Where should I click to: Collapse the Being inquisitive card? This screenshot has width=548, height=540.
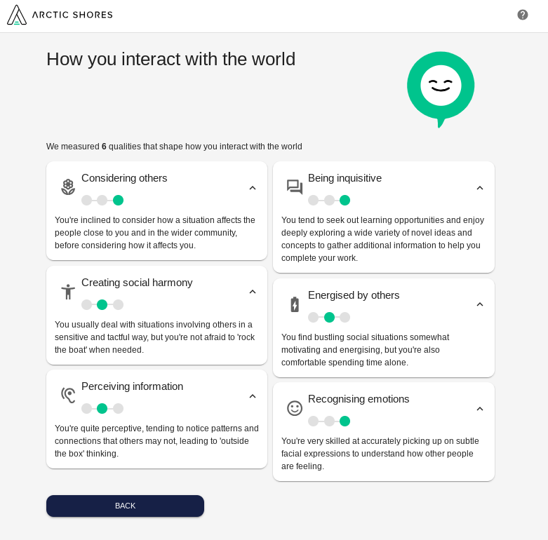coord(480,188)
